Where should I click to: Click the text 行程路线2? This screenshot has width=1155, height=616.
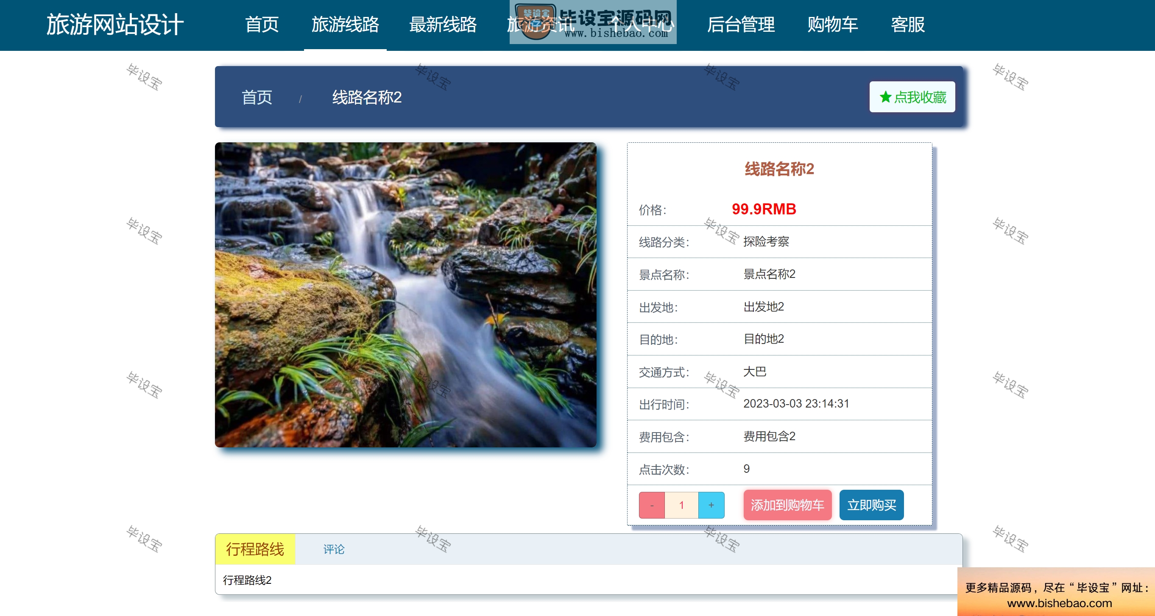pyautogui.click(x=247, y=580)
